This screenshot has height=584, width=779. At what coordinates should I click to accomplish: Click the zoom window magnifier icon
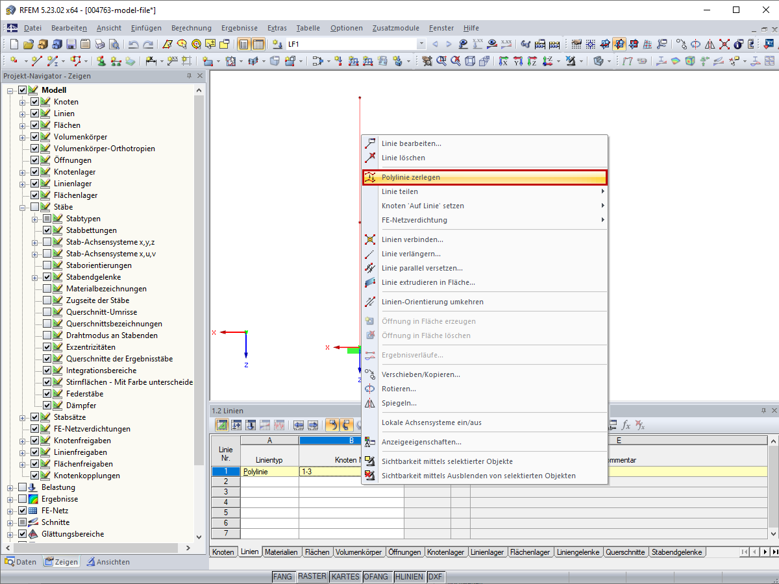click(441, 61)
